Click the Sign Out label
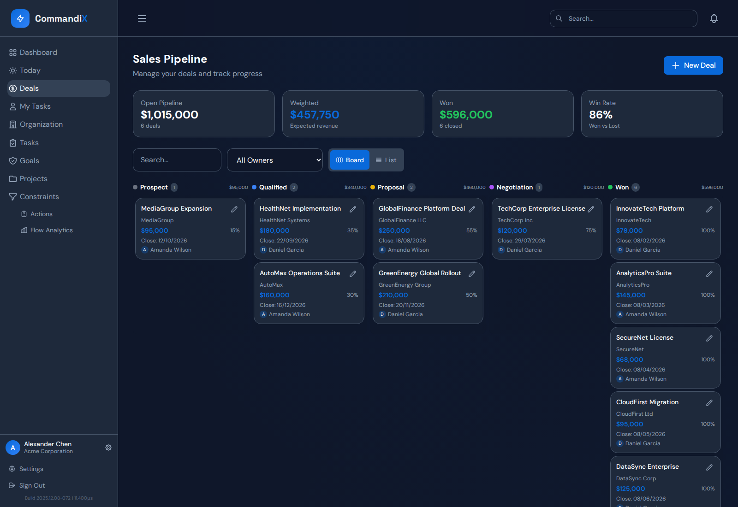Viewport: 738px width, 507px height. 32,485
